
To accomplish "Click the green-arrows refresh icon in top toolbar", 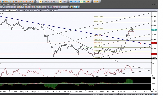I will point(21,2).
